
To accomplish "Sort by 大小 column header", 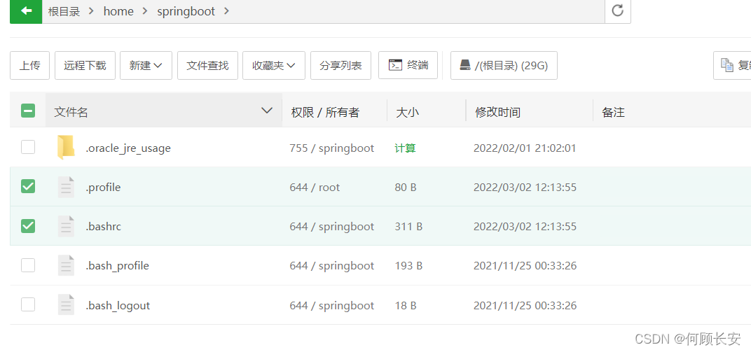I will click(408, 113).
